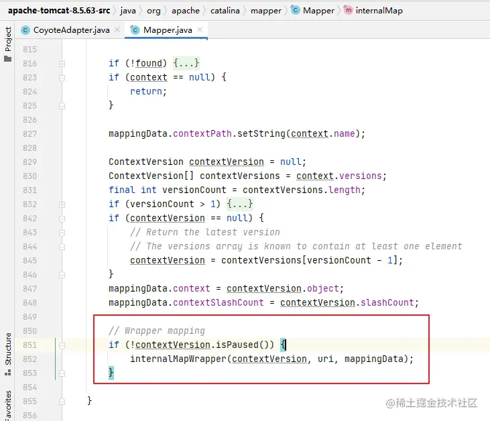Click the java breadcrumb

coord(128,11)
